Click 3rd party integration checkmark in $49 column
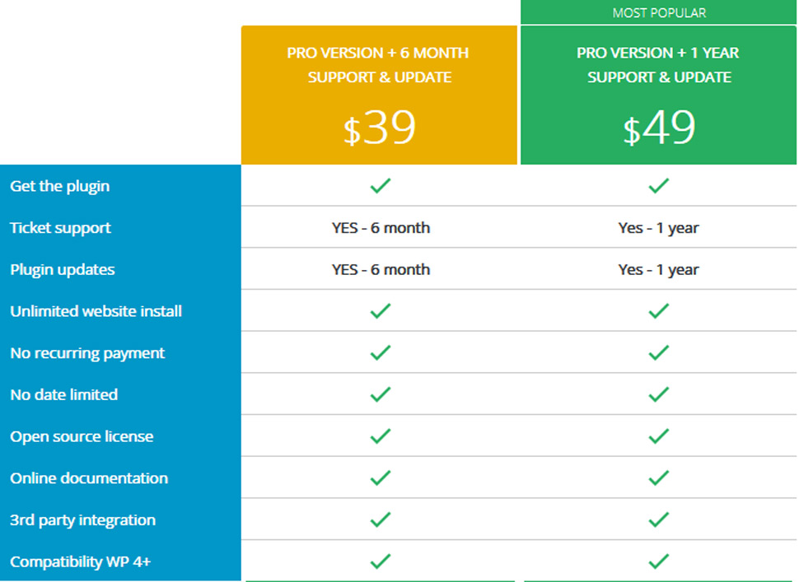 pyautogui.click(x=658, y=520)
